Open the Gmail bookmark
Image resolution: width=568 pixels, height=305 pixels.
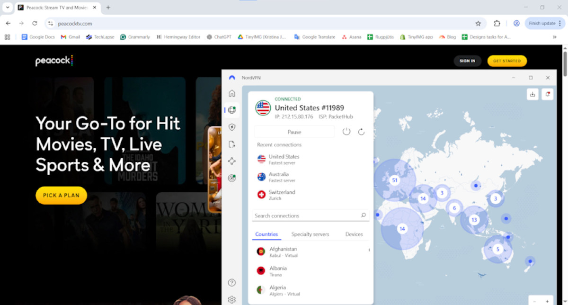pyautogui.click(x=71, y=37)
